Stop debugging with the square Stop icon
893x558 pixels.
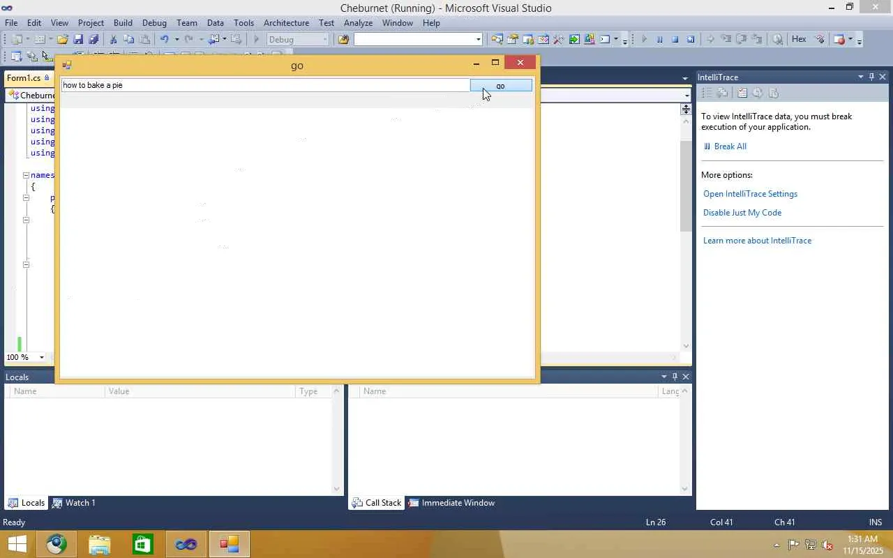click(x=675, y=40)
